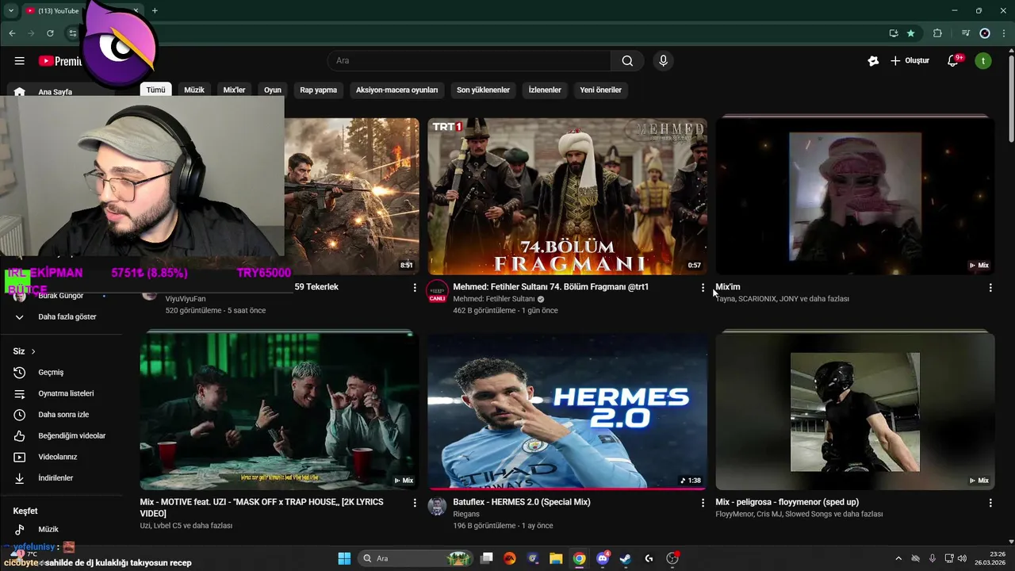
Task: Open the tab search dropdown arrow
Action: coord(11,11)
